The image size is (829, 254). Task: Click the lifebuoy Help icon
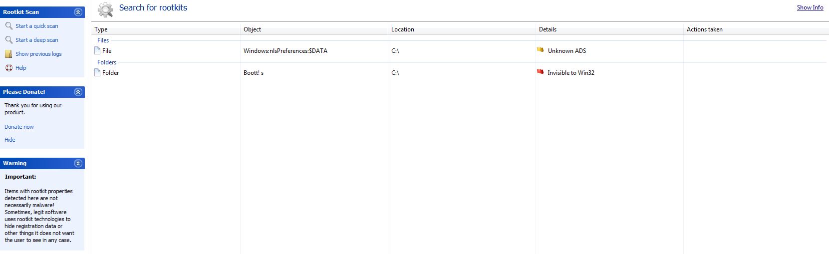(8, 68)
